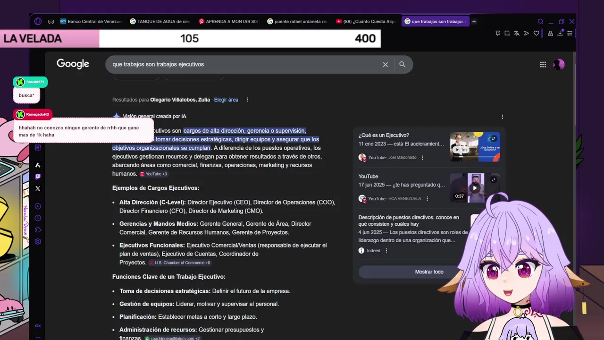
Task: Switch to puente rafael urdaneta tab
Action: (297, 21)
